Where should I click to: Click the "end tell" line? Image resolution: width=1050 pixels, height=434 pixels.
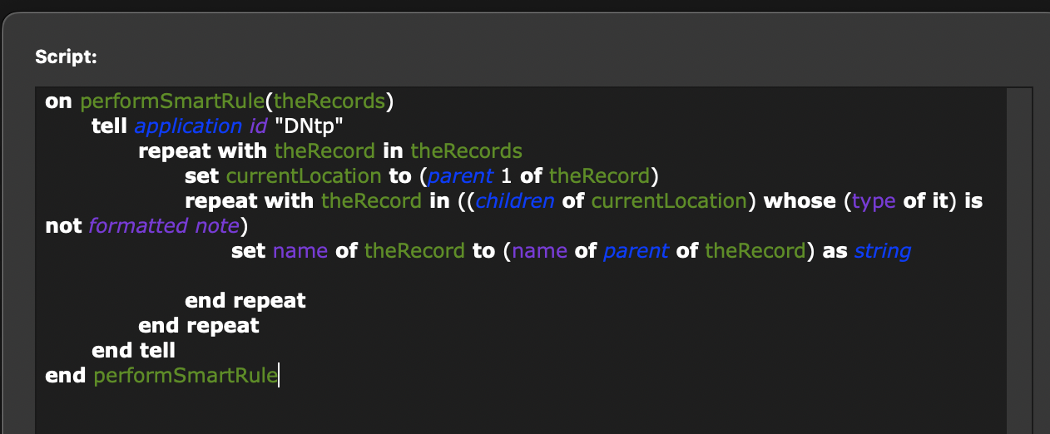133,351
